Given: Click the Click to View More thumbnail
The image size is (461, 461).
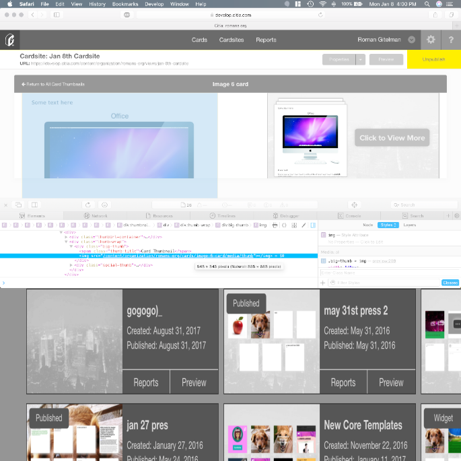Looking at the screenshot, I should 392,138.
